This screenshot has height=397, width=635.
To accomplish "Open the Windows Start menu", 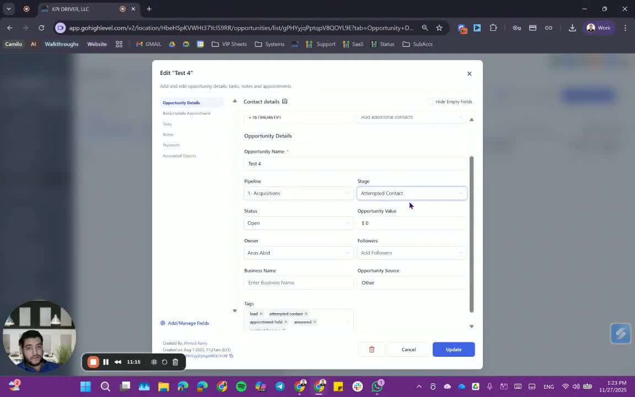I will 85,387.
